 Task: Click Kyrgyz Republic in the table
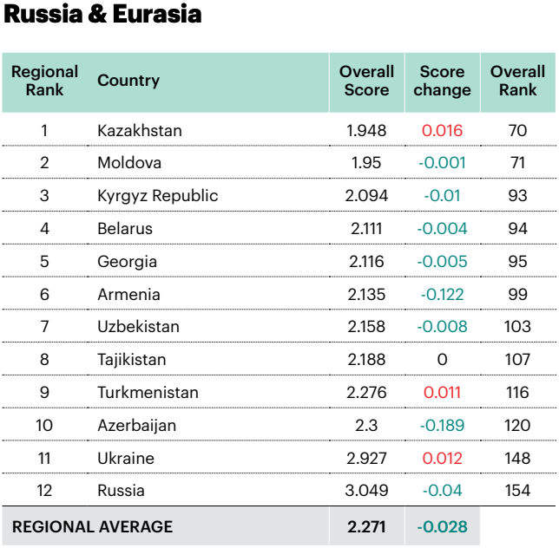(158, 196)
